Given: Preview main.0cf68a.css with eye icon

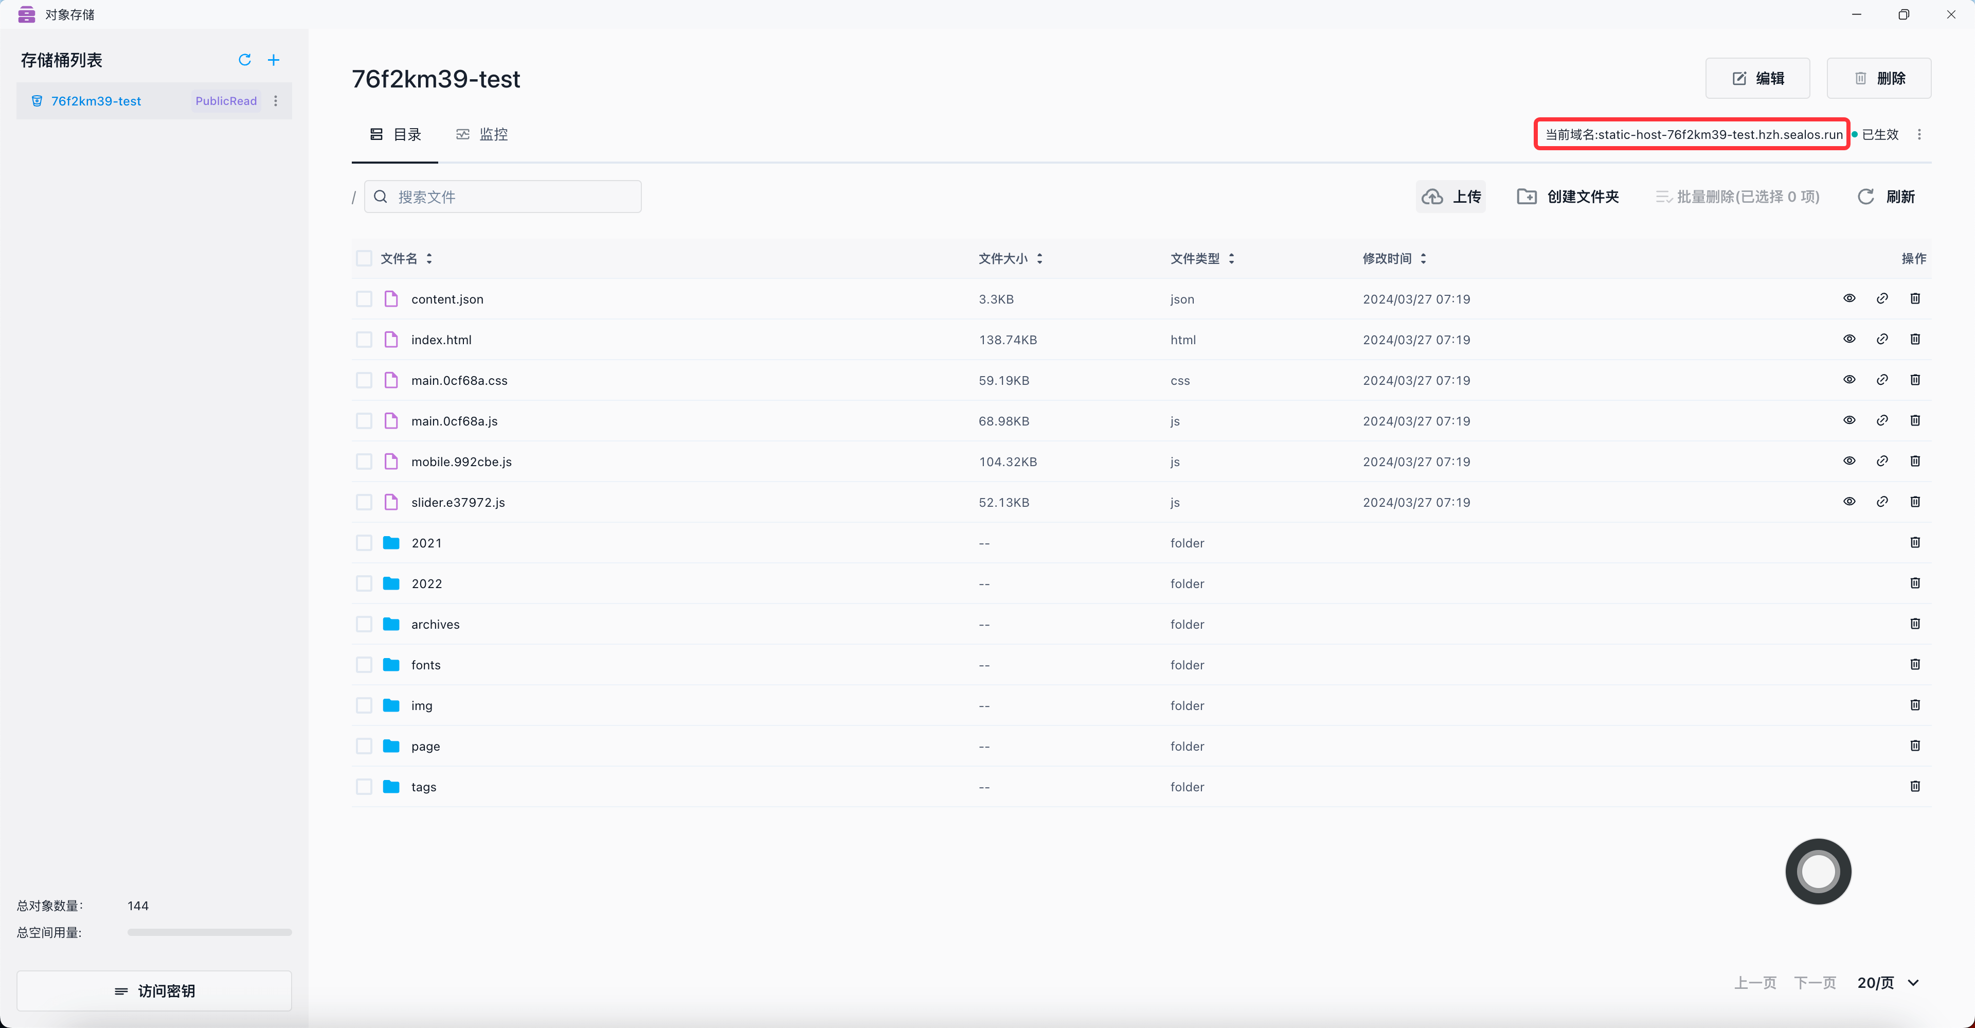Looking at the screenshot, I should coord(1850,380).
